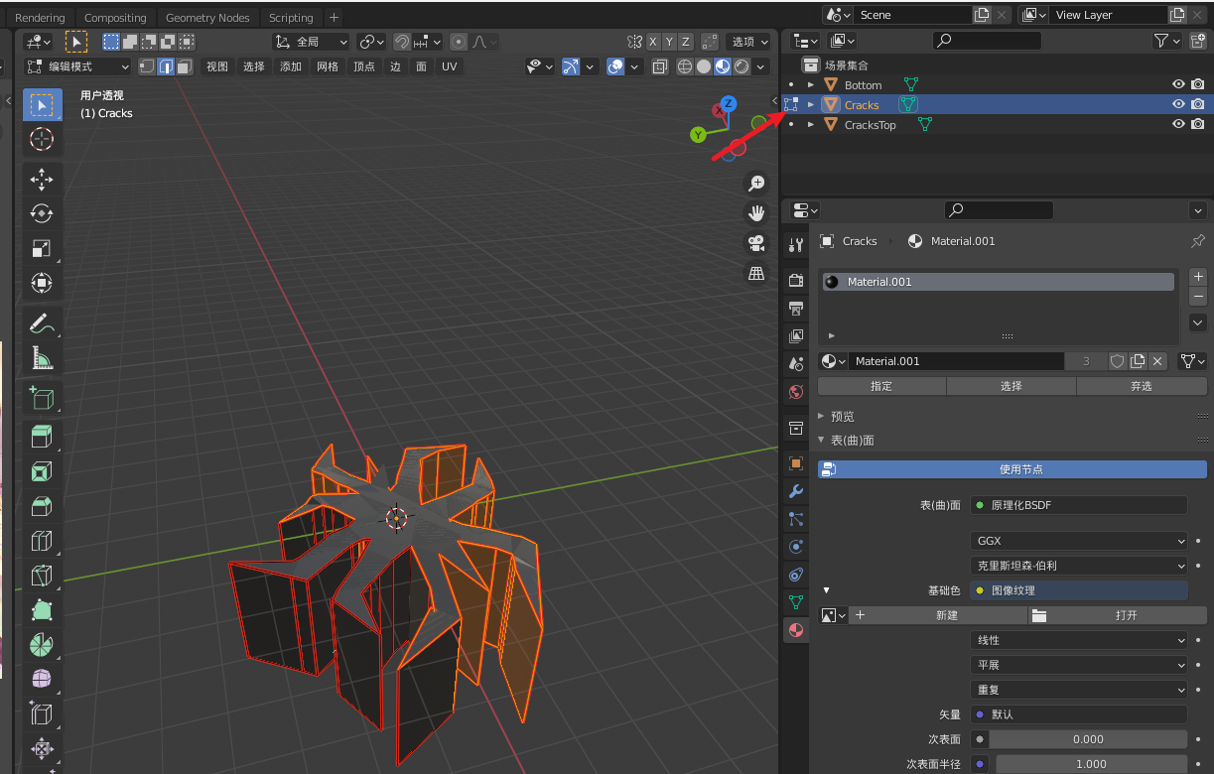1214x774 pixels.
Task: Activate the Measure tool
Action: pos(42,357)
